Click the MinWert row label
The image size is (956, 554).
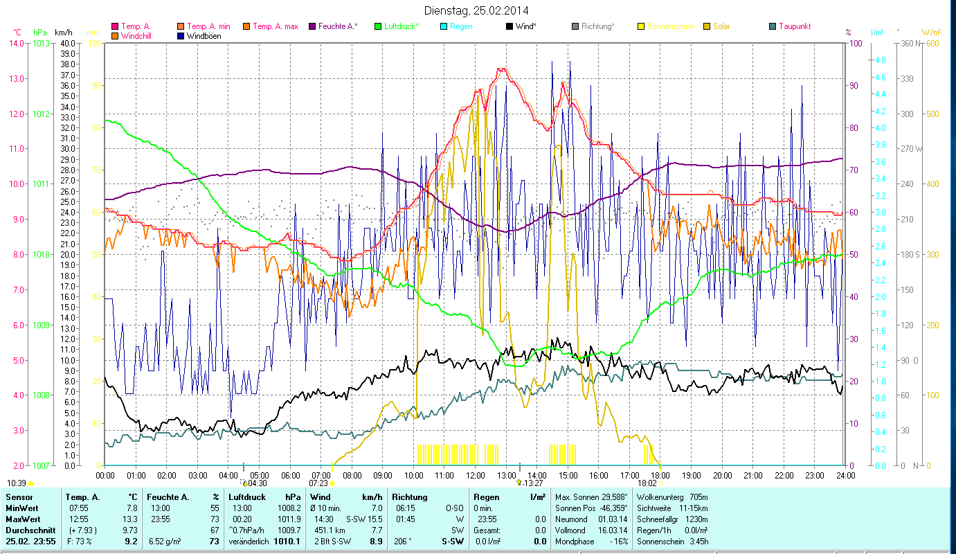tap(22, 508)
